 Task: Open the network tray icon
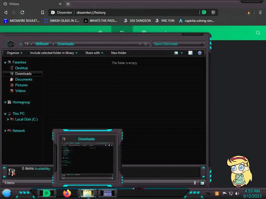(x=231, y=193)
